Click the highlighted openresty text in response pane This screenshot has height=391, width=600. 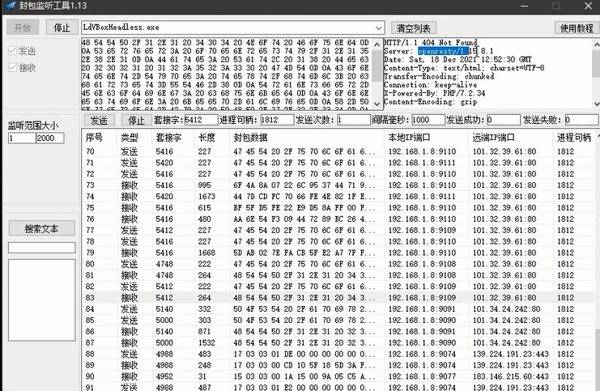443,51
